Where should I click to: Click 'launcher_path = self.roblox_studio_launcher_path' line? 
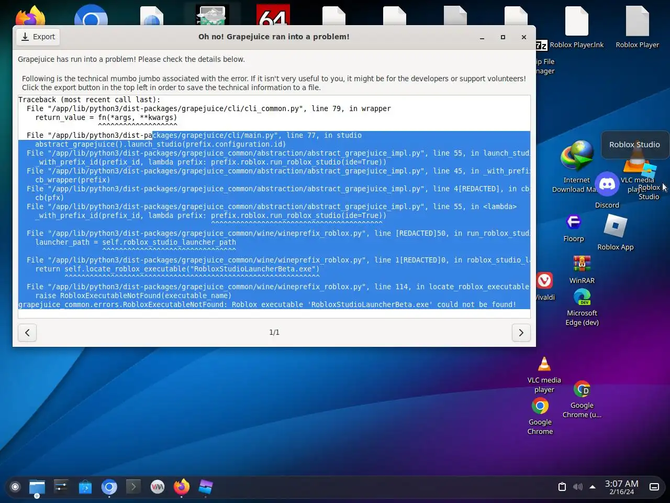tap(136, 242)
